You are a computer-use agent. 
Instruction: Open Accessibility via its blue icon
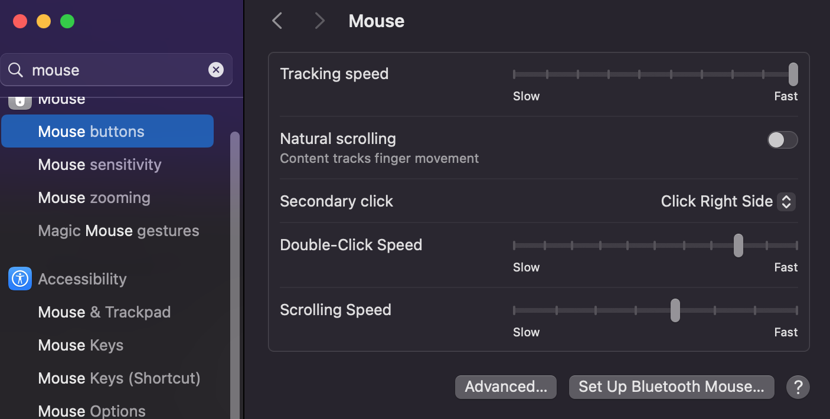[20, 279]
